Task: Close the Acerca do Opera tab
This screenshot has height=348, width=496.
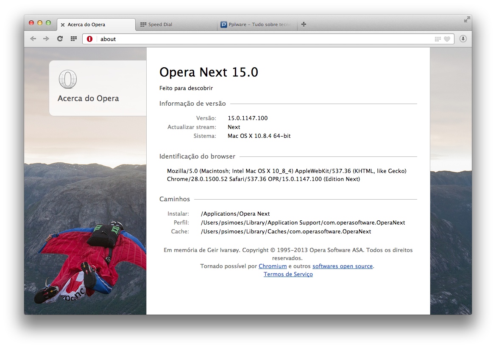Action: coord(63,25)
